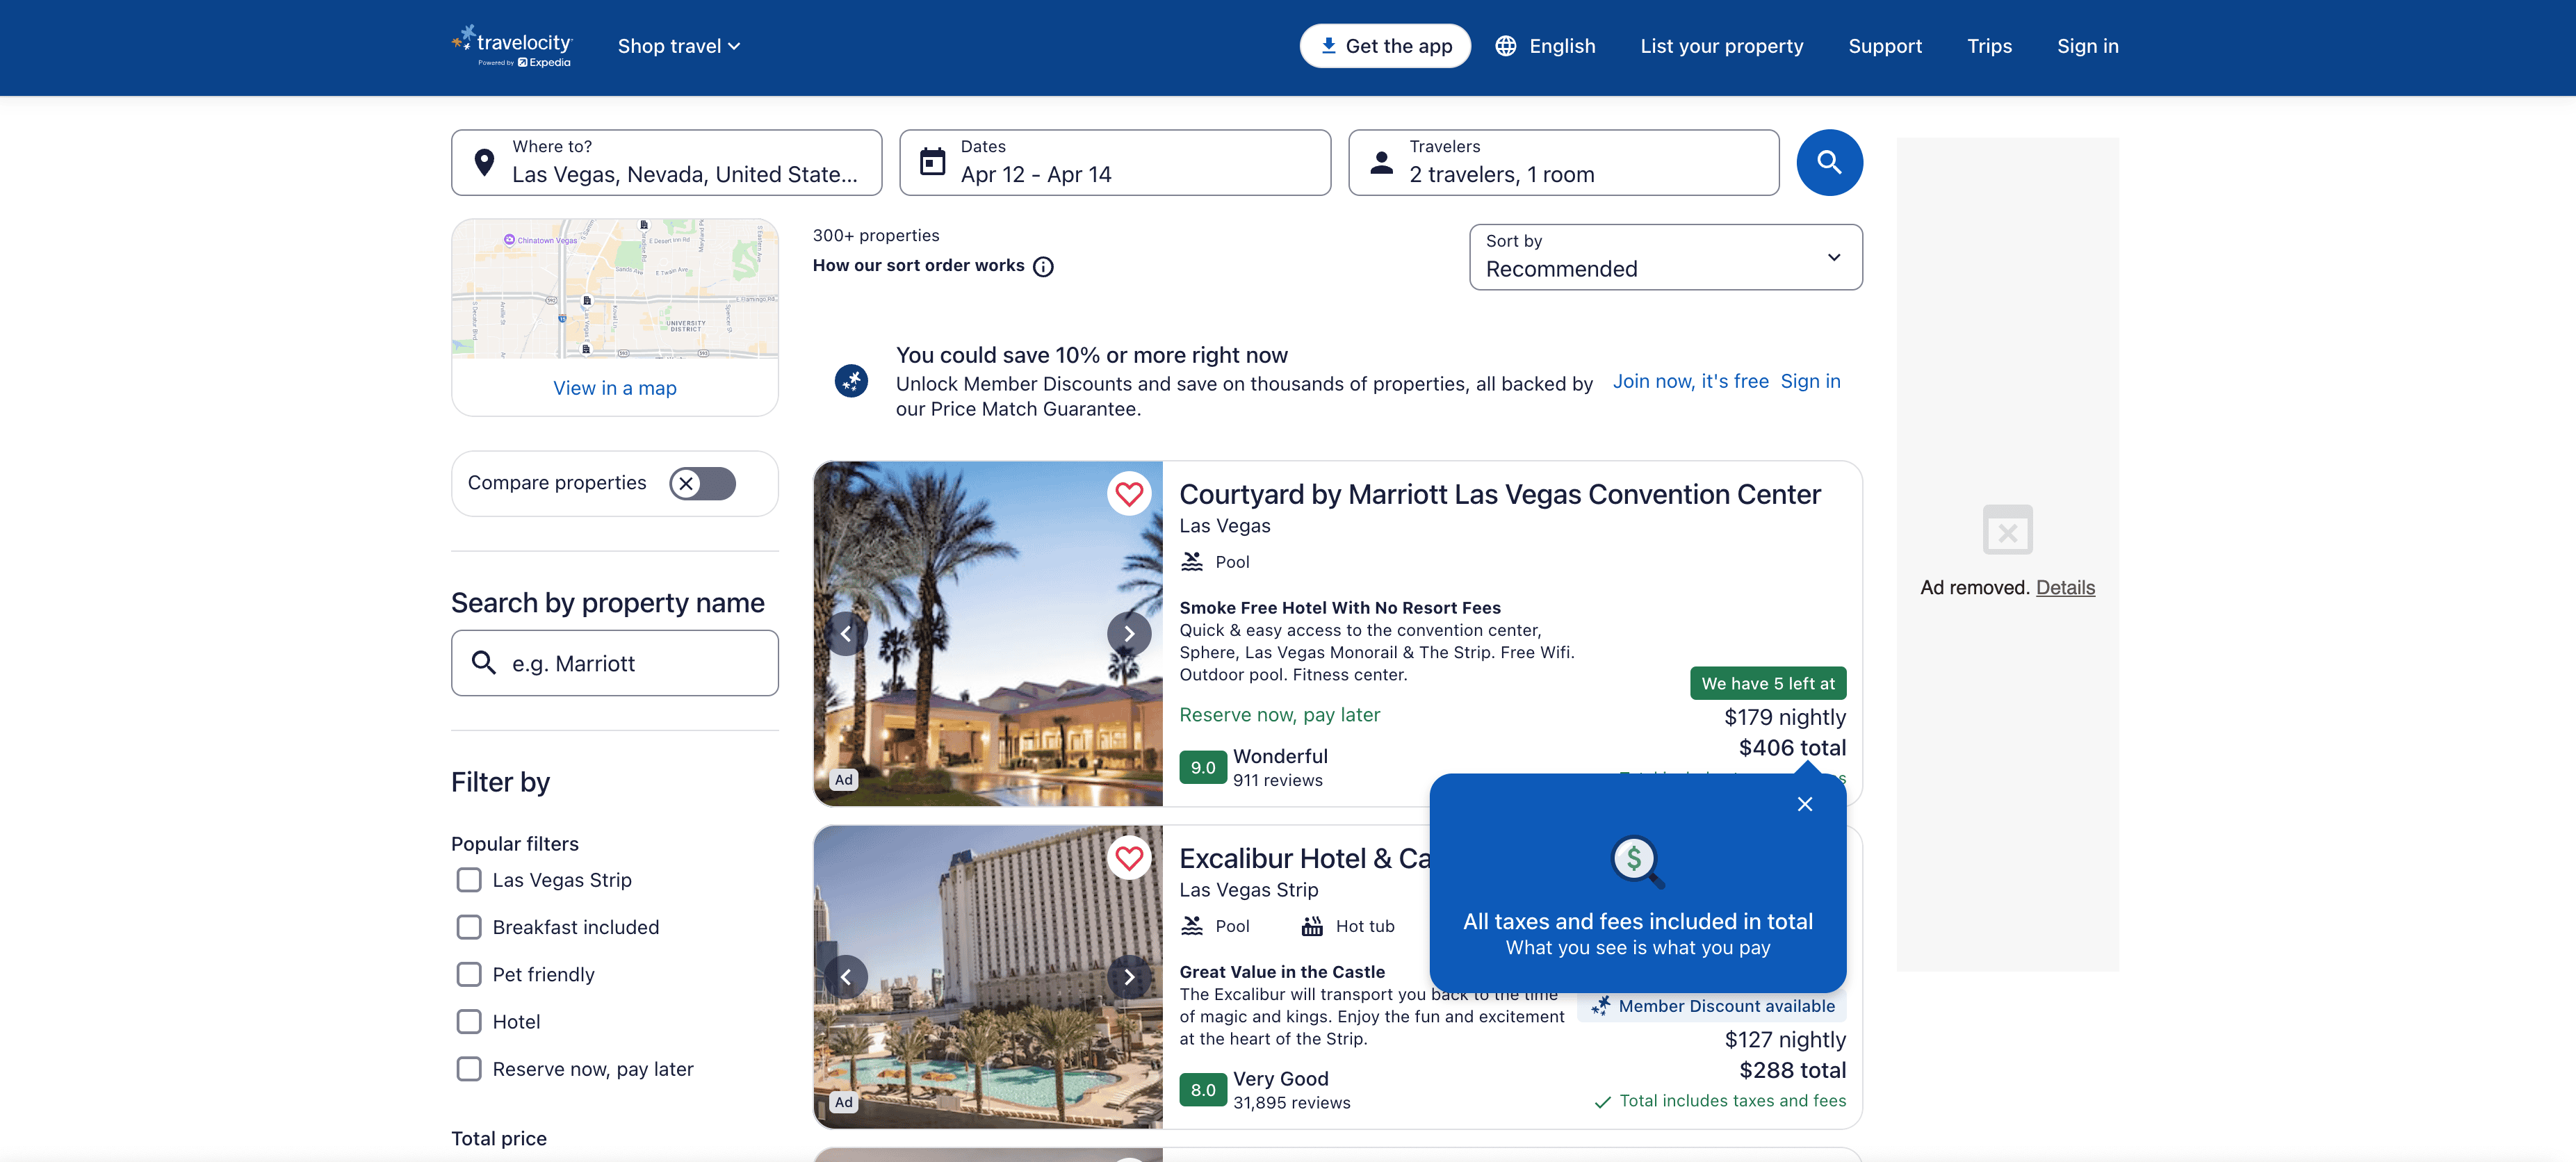Screen dimensions: 2576x1162
Task: Close the taxes and fees tooltip
Action: (x=1804, y=804)
